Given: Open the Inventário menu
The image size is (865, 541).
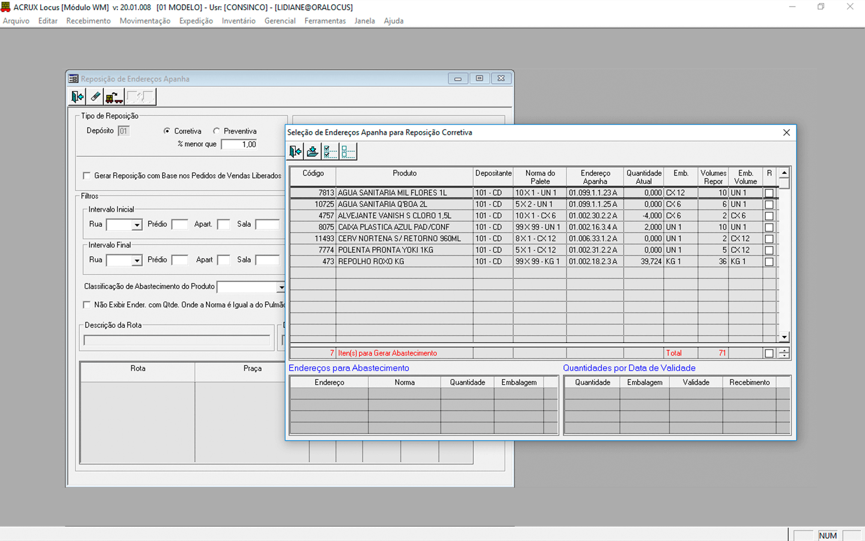Looking at the screenshot, I should 238,20.
